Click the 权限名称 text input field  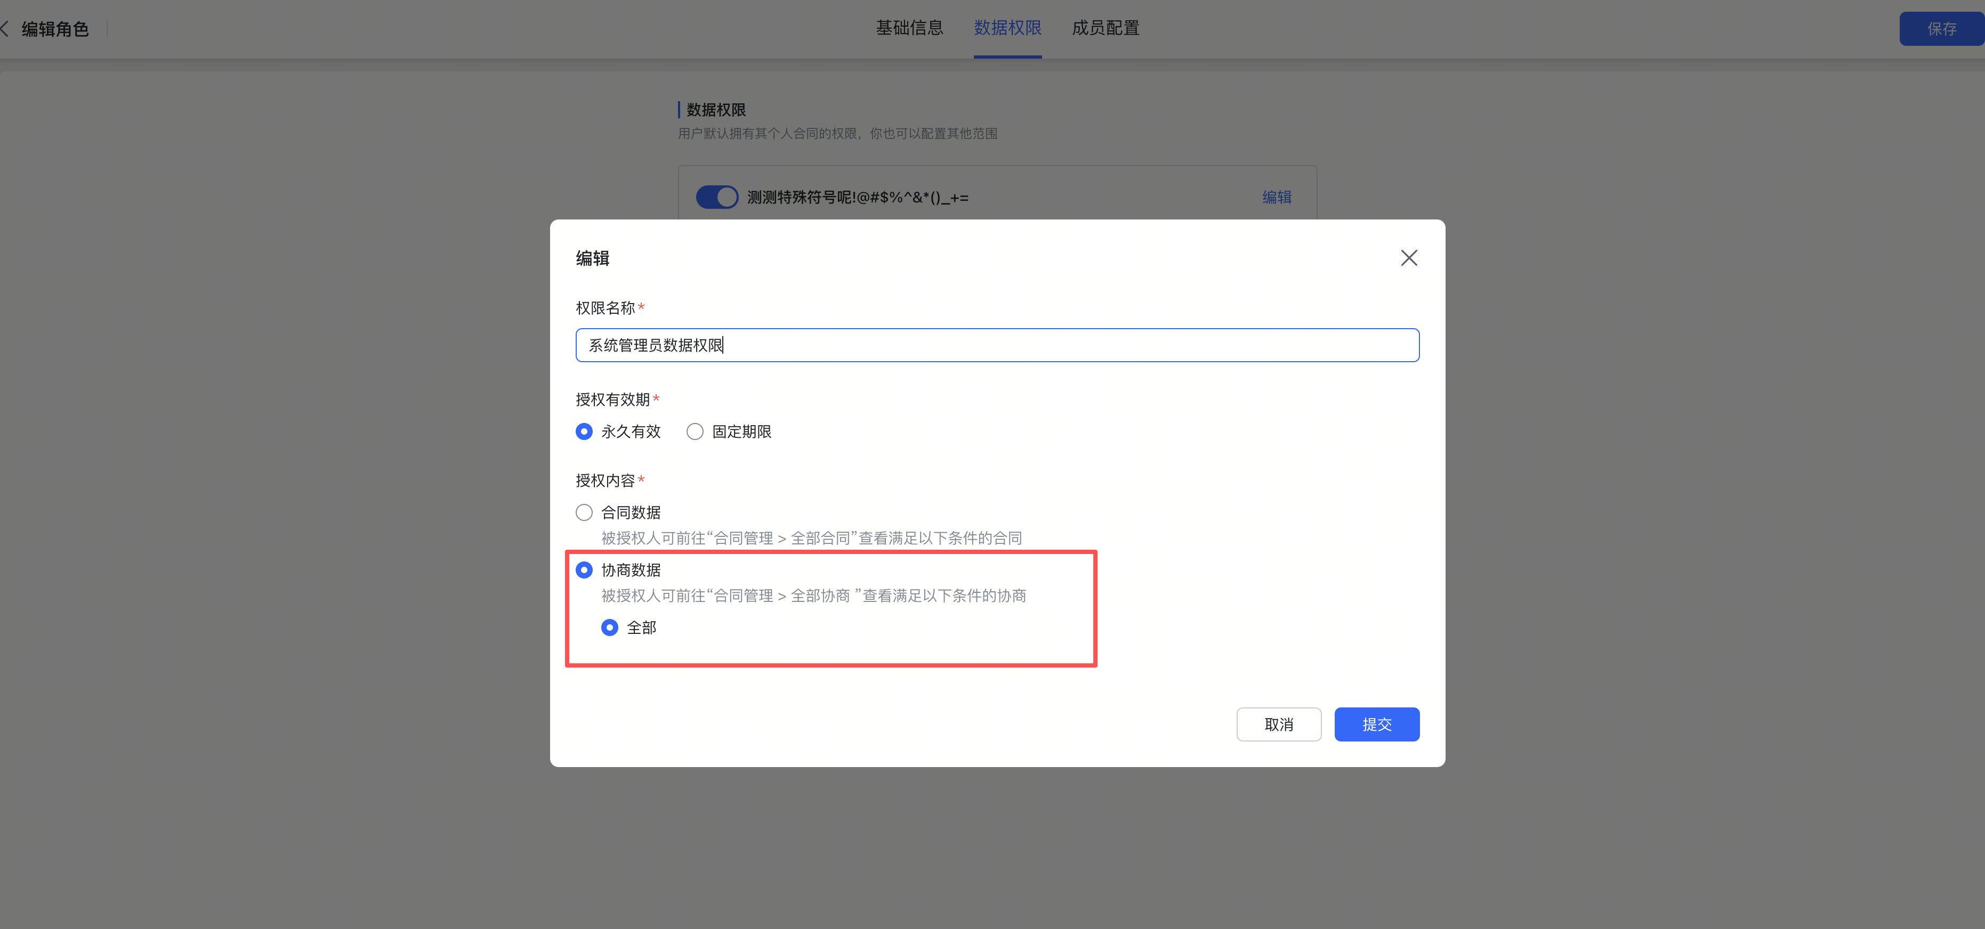point(996,345)
